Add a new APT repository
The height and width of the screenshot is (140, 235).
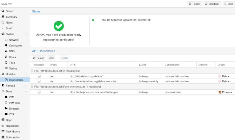(51, 58)
